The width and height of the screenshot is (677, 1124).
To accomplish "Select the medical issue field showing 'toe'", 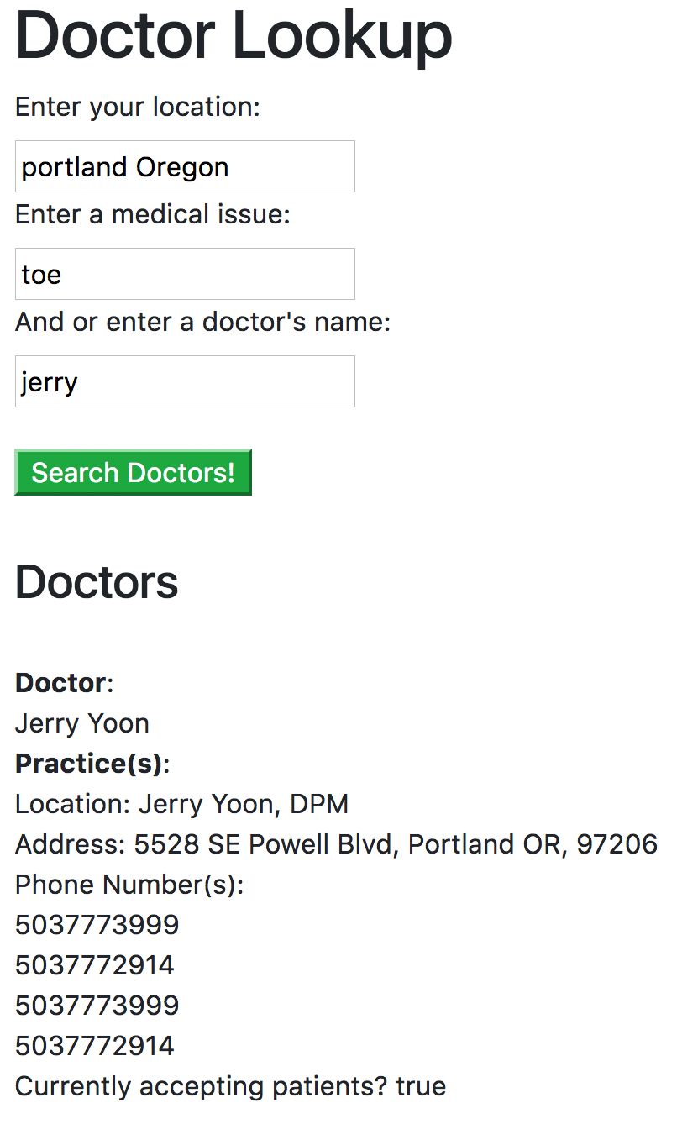I will 185,274.
